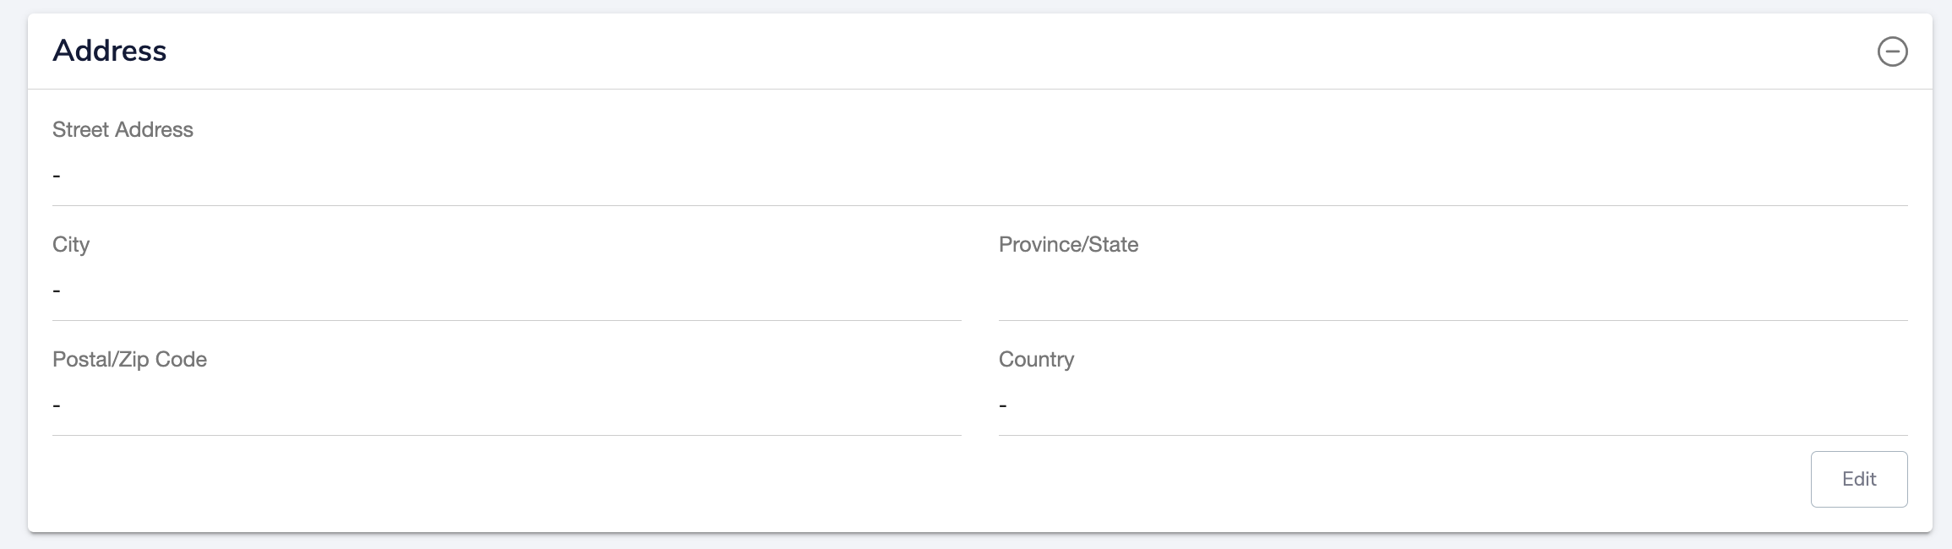Click the underline beneath Postal/Zip Code value
Viewport: 1952px width, 549px height.
point(507,435)
